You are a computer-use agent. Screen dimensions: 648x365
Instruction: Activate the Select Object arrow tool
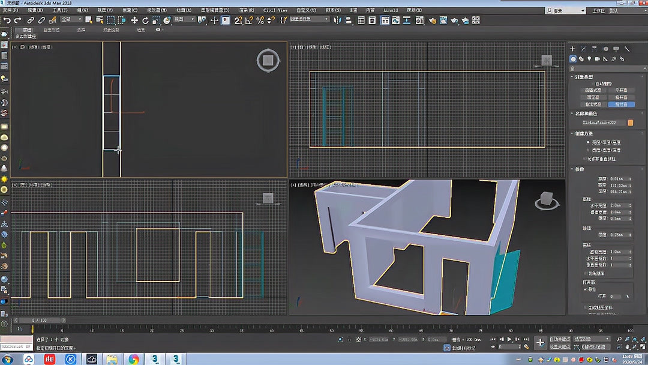(88, 20)
